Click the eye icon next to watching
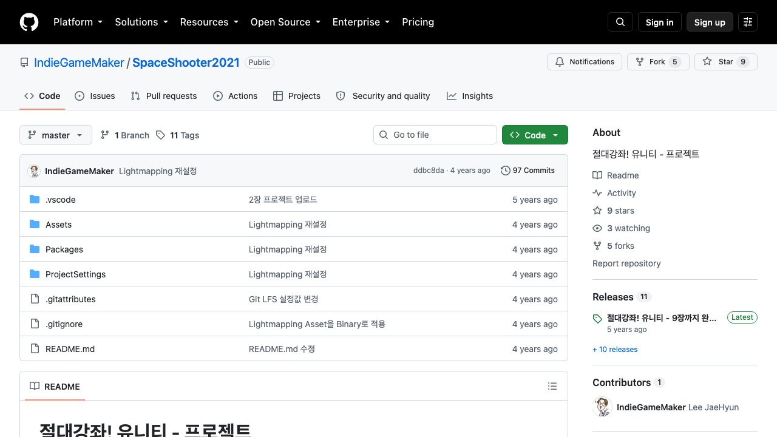777x437 pixels. coord(597,228)
